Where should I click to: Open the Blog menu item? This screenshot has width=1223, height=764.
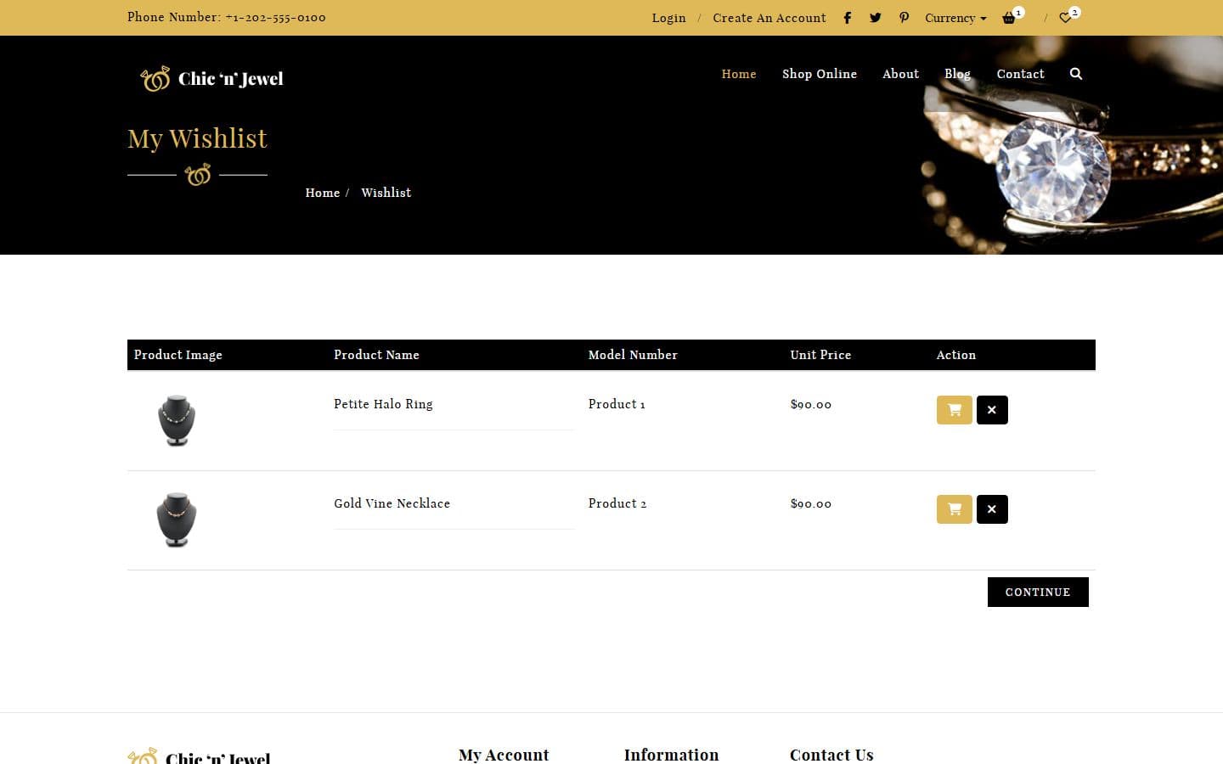(957, 74)
